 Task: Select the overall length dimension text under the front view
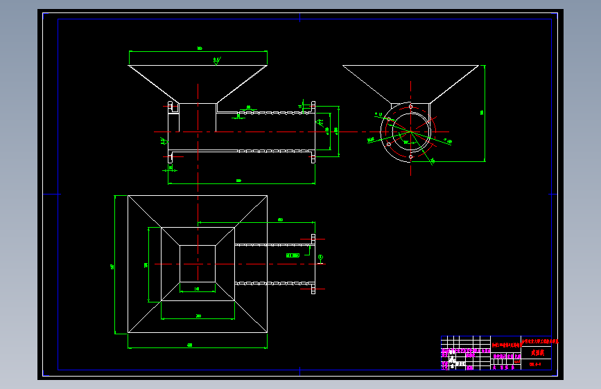click(238, 181)
